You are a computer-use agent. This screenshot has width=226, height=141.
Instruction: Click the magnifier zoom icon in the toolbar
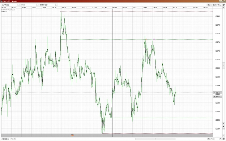pos(224,5)
